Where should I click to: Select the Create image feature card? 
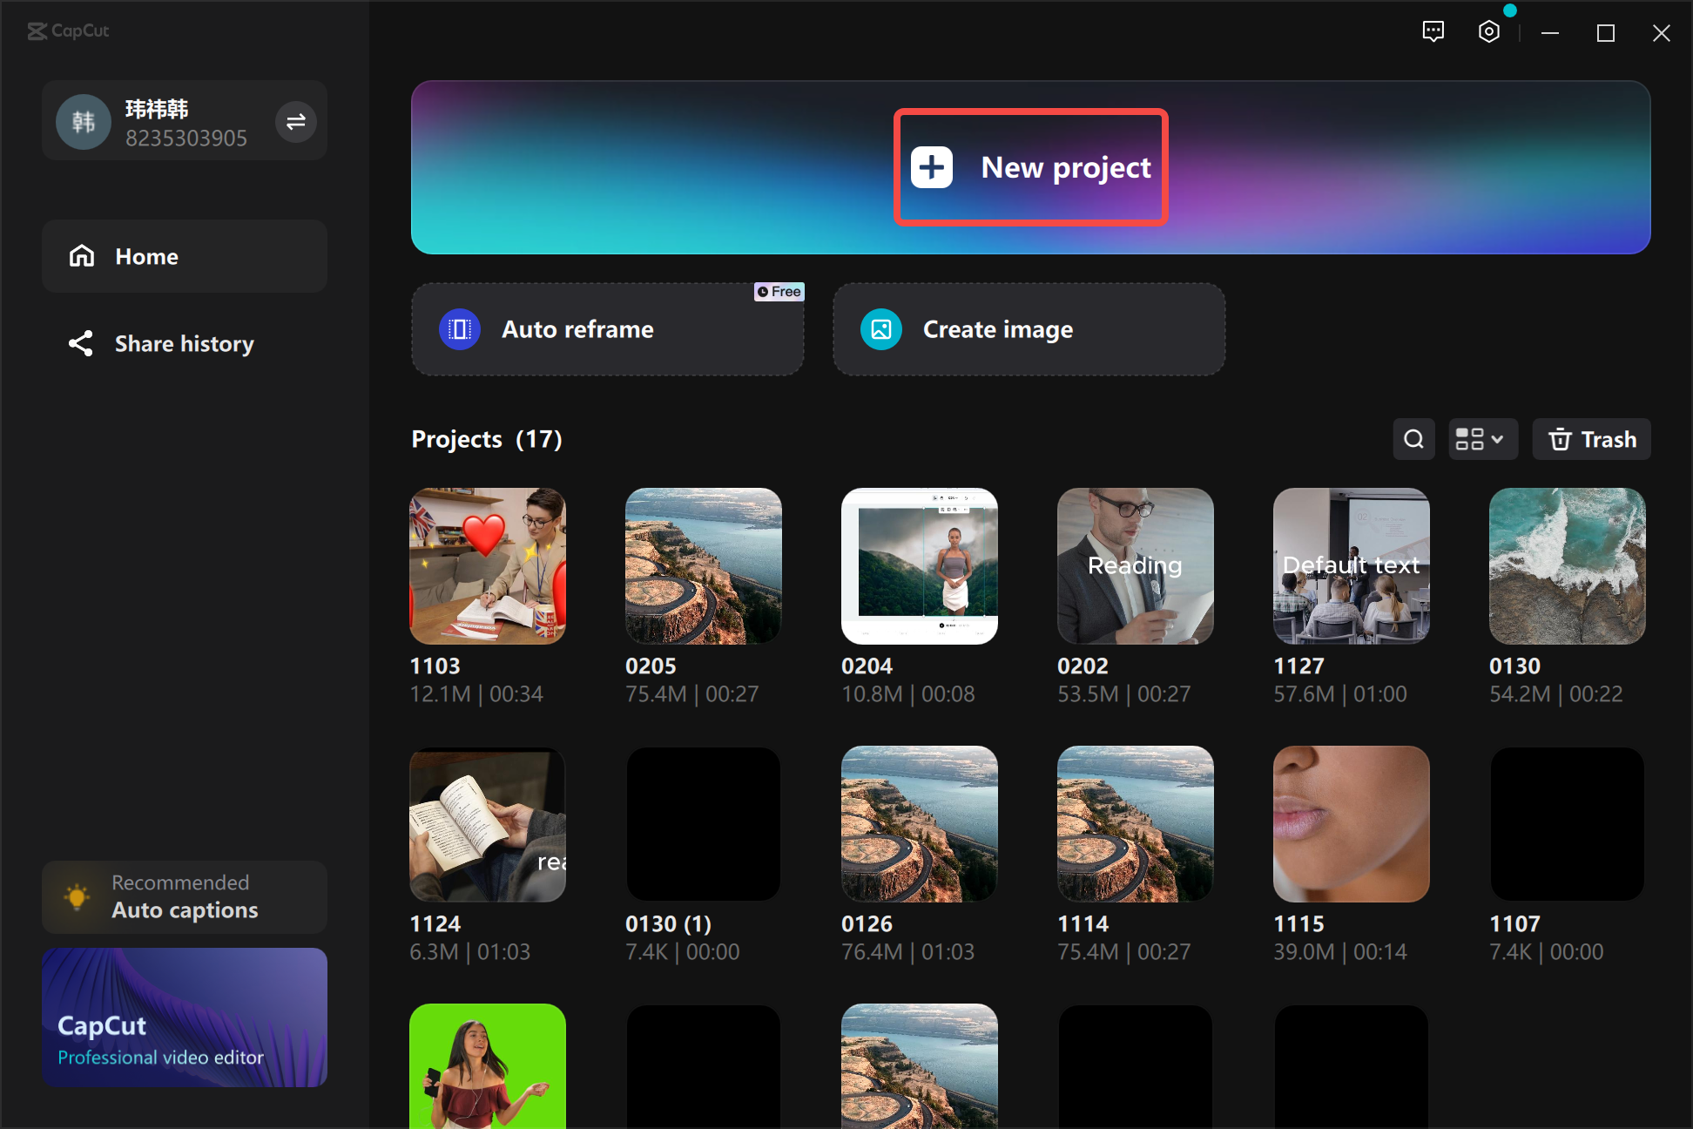[1029, 329]
